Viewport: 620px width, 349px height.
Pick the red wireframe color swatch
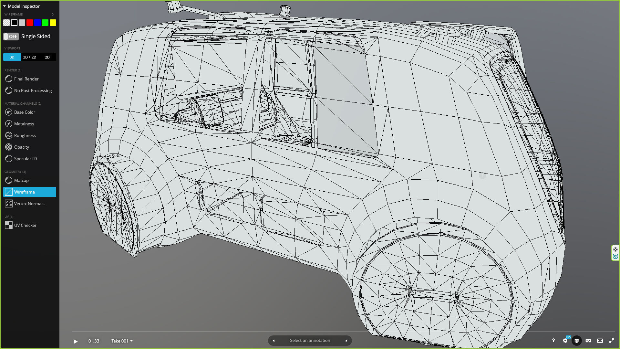[x=30, y=23]
